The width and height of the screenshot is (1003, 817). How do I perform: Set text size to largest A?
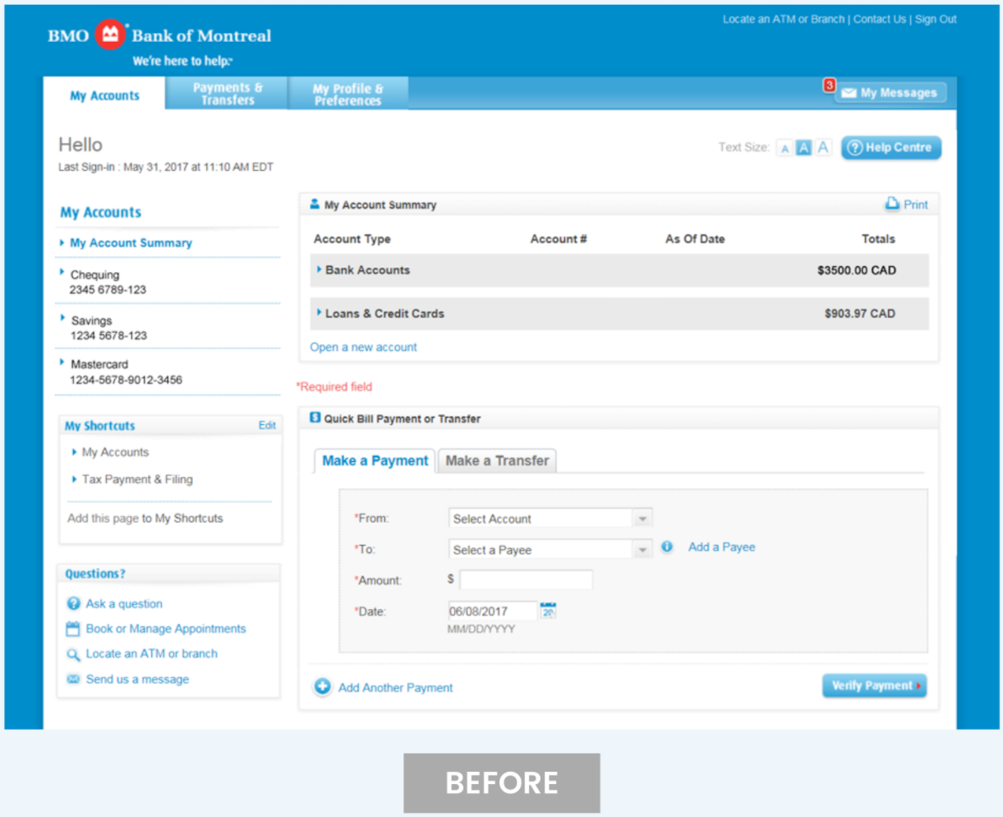tap(823, 147)
